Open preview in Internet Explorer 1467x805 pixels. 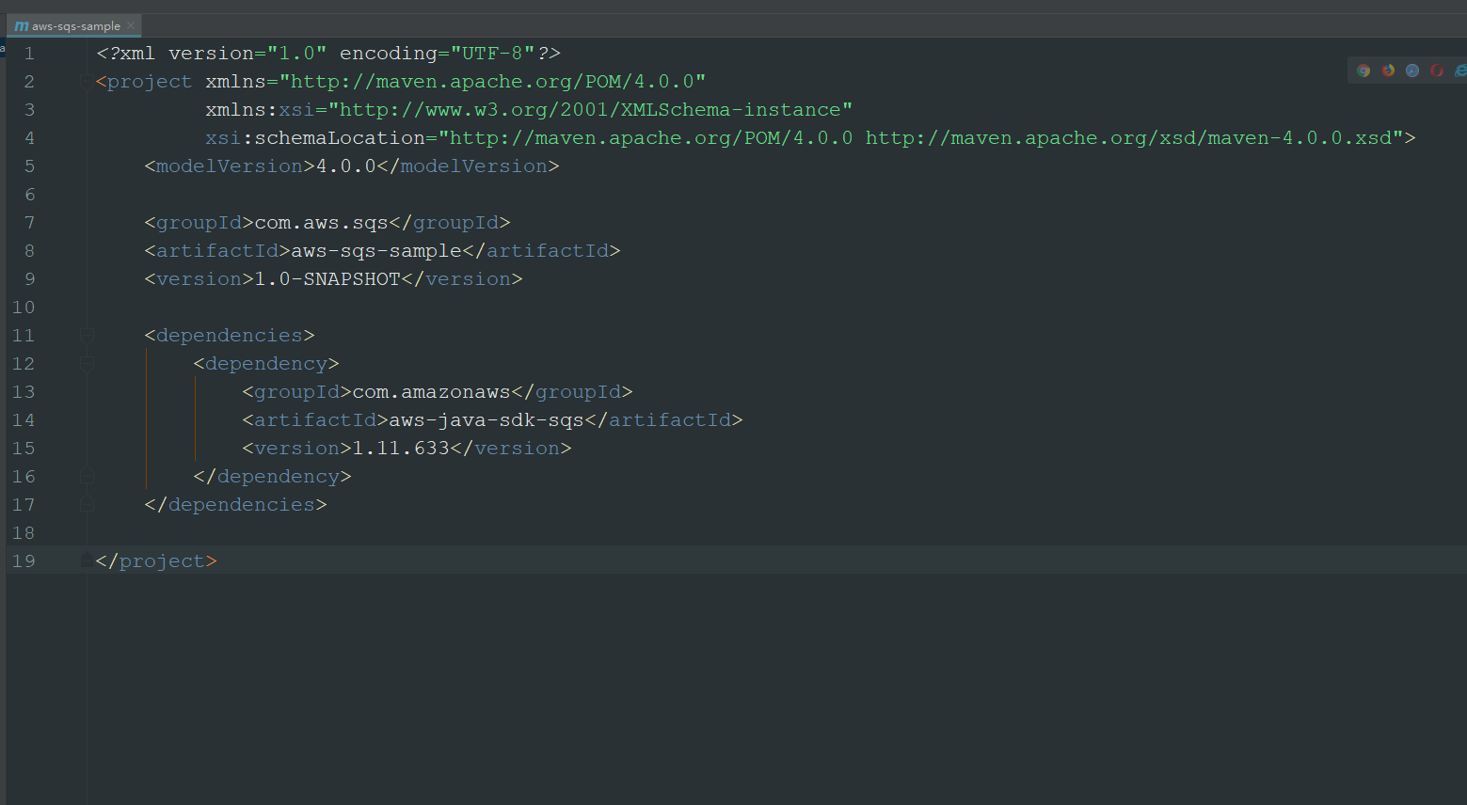click(x=1459, y=70)
